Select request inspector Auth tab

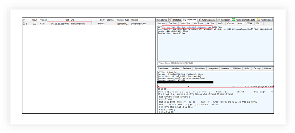point(220,23)
